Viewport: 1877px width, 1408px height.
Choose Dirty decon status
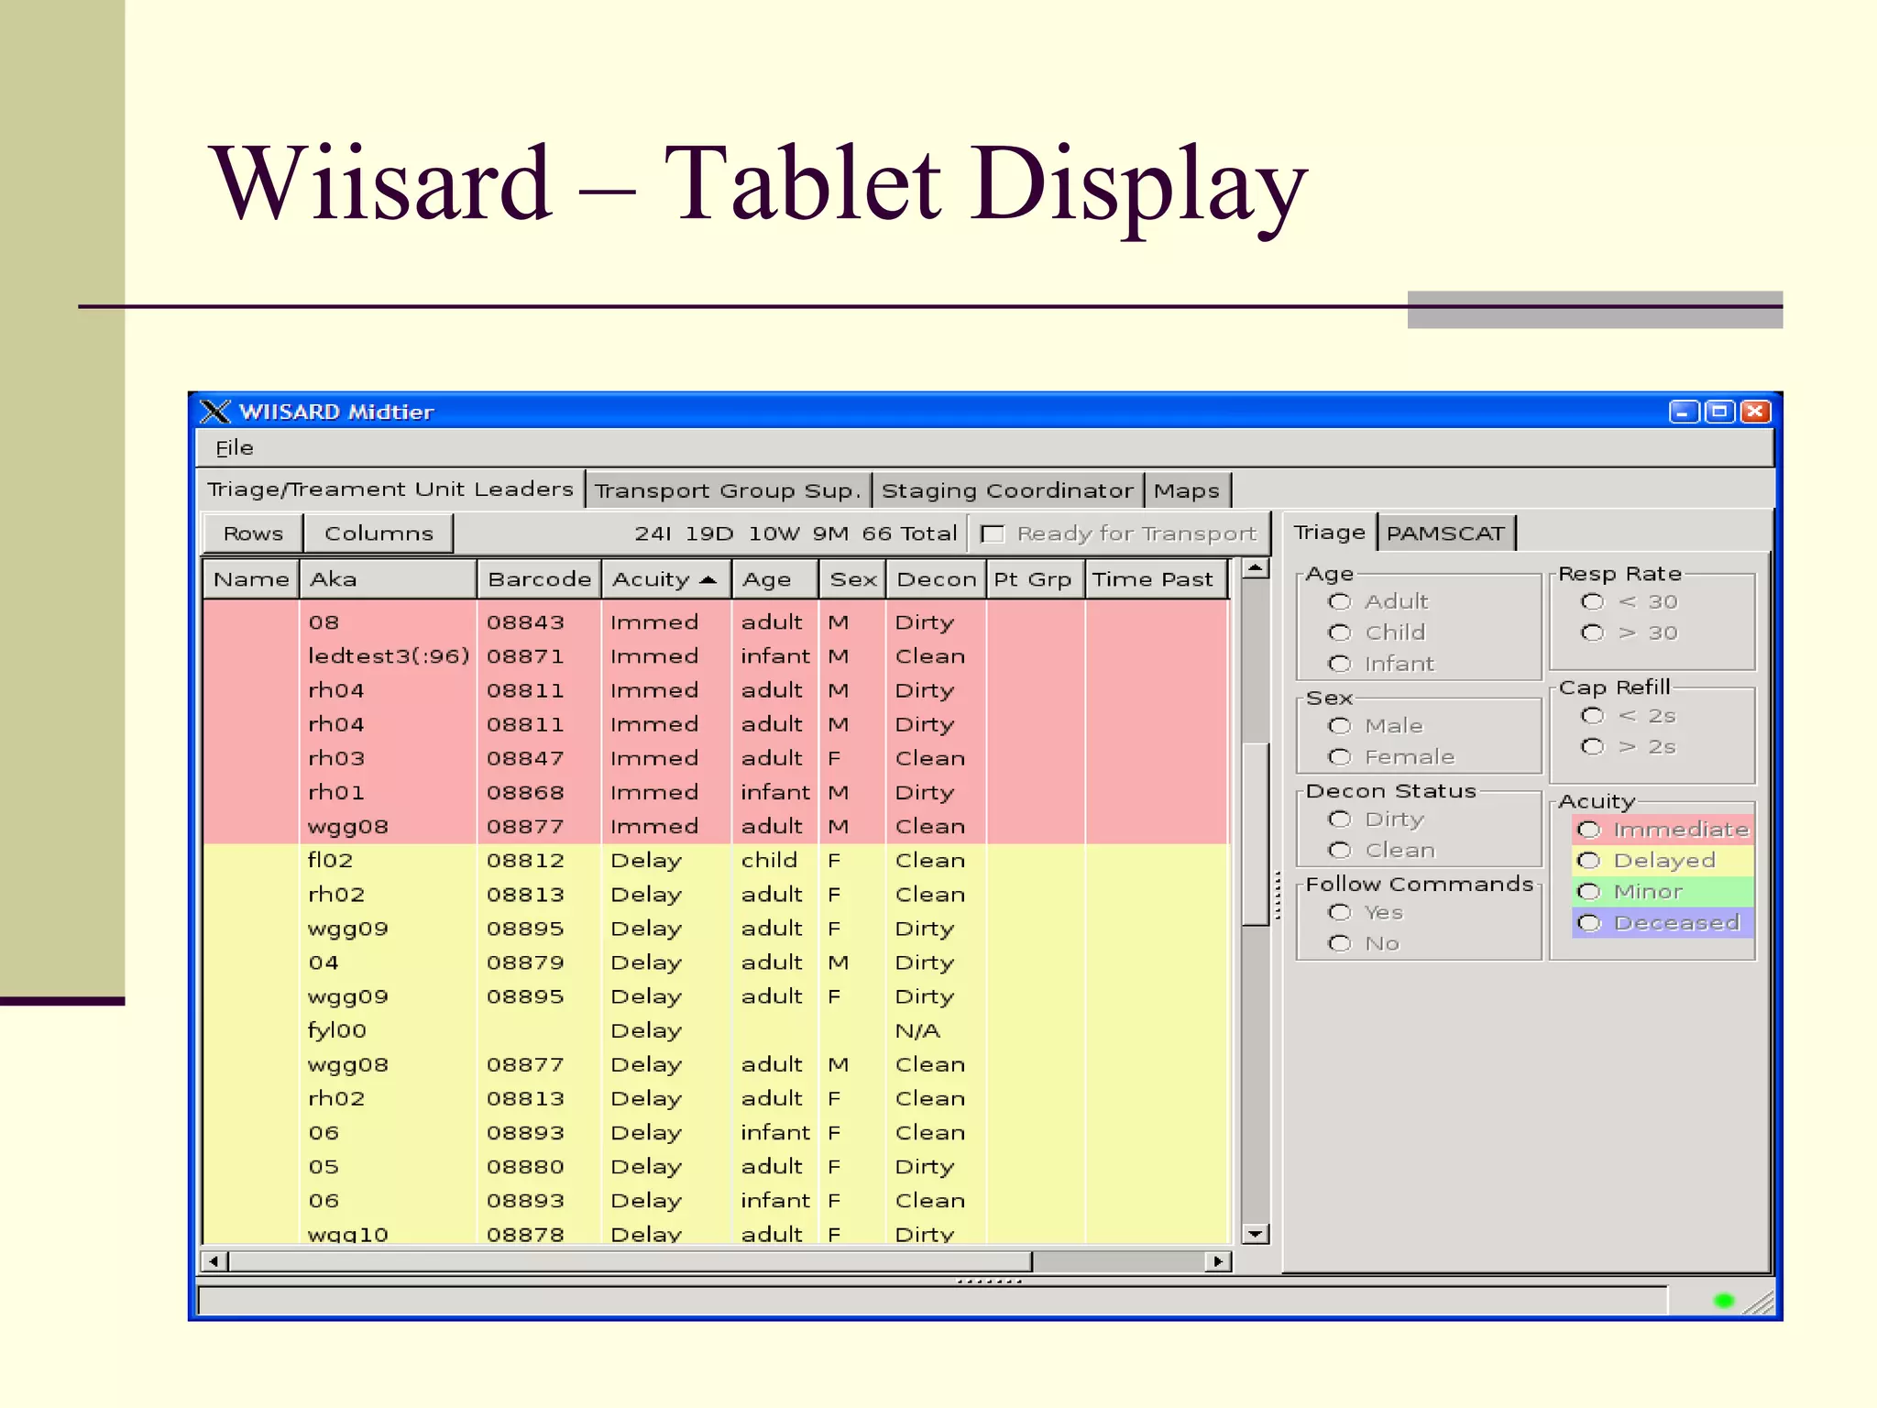click(1340, 819)
